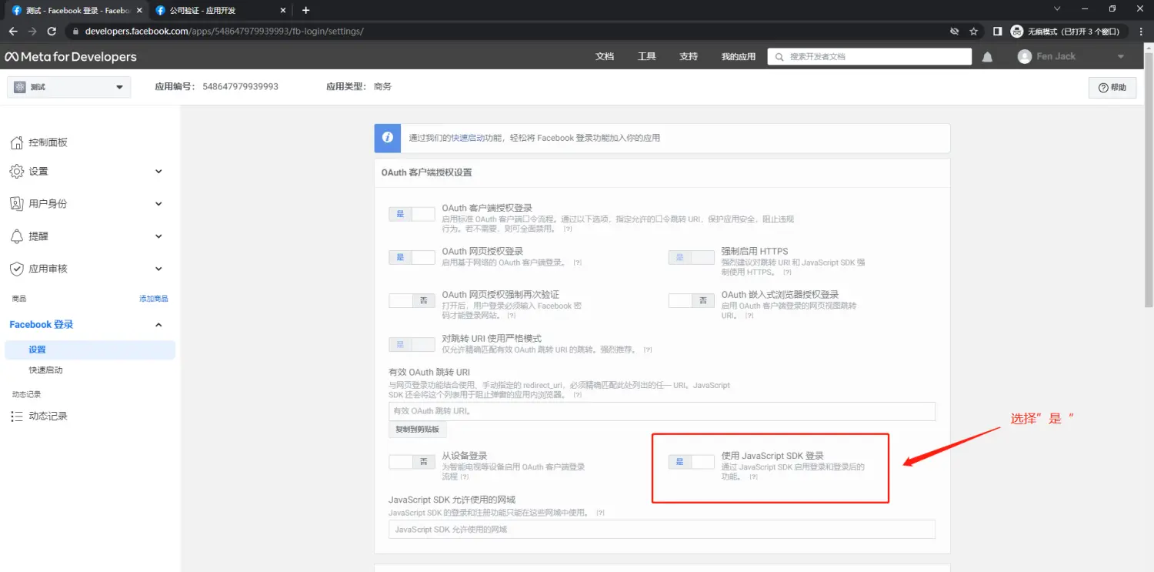Toggle 强制启用 HTTPS switch
1154x572 pixels.
691,257
